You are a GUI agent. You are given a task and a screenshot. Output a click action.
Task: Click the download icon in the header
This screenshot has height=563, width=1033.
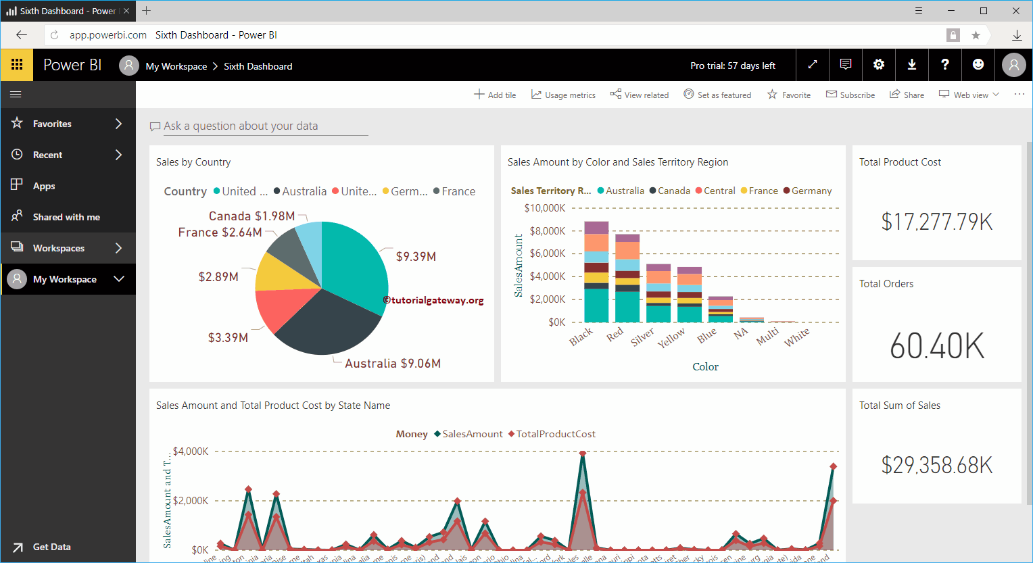(x=911, y=65)
